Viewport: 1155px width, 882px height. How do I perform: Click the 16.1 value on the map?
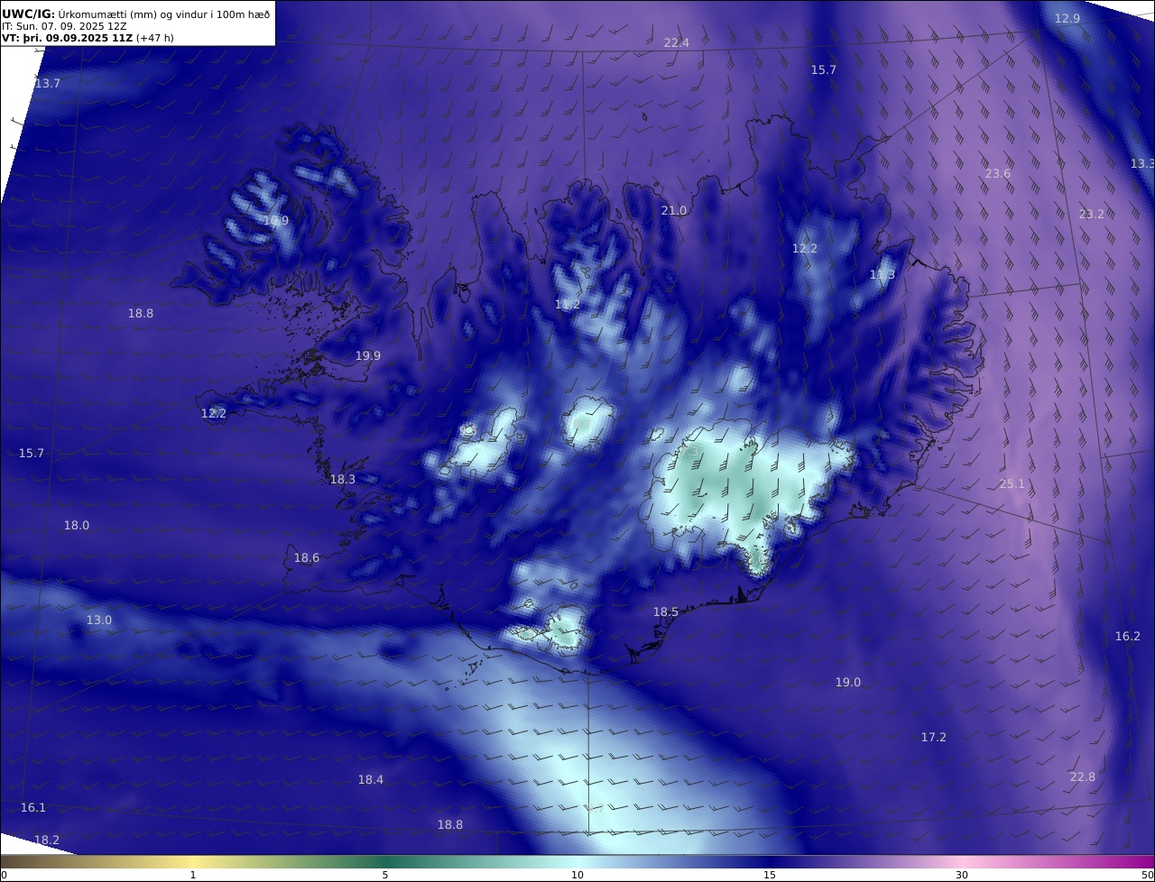(32, 807)
